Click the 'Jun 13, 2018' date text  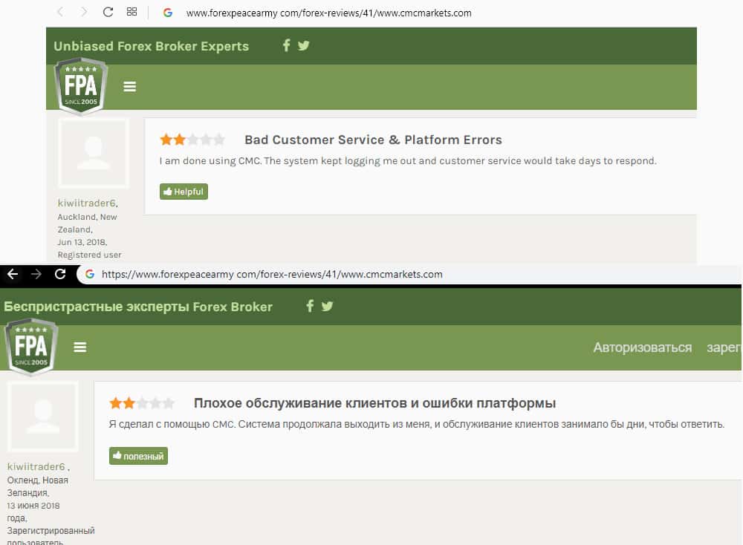82,242
